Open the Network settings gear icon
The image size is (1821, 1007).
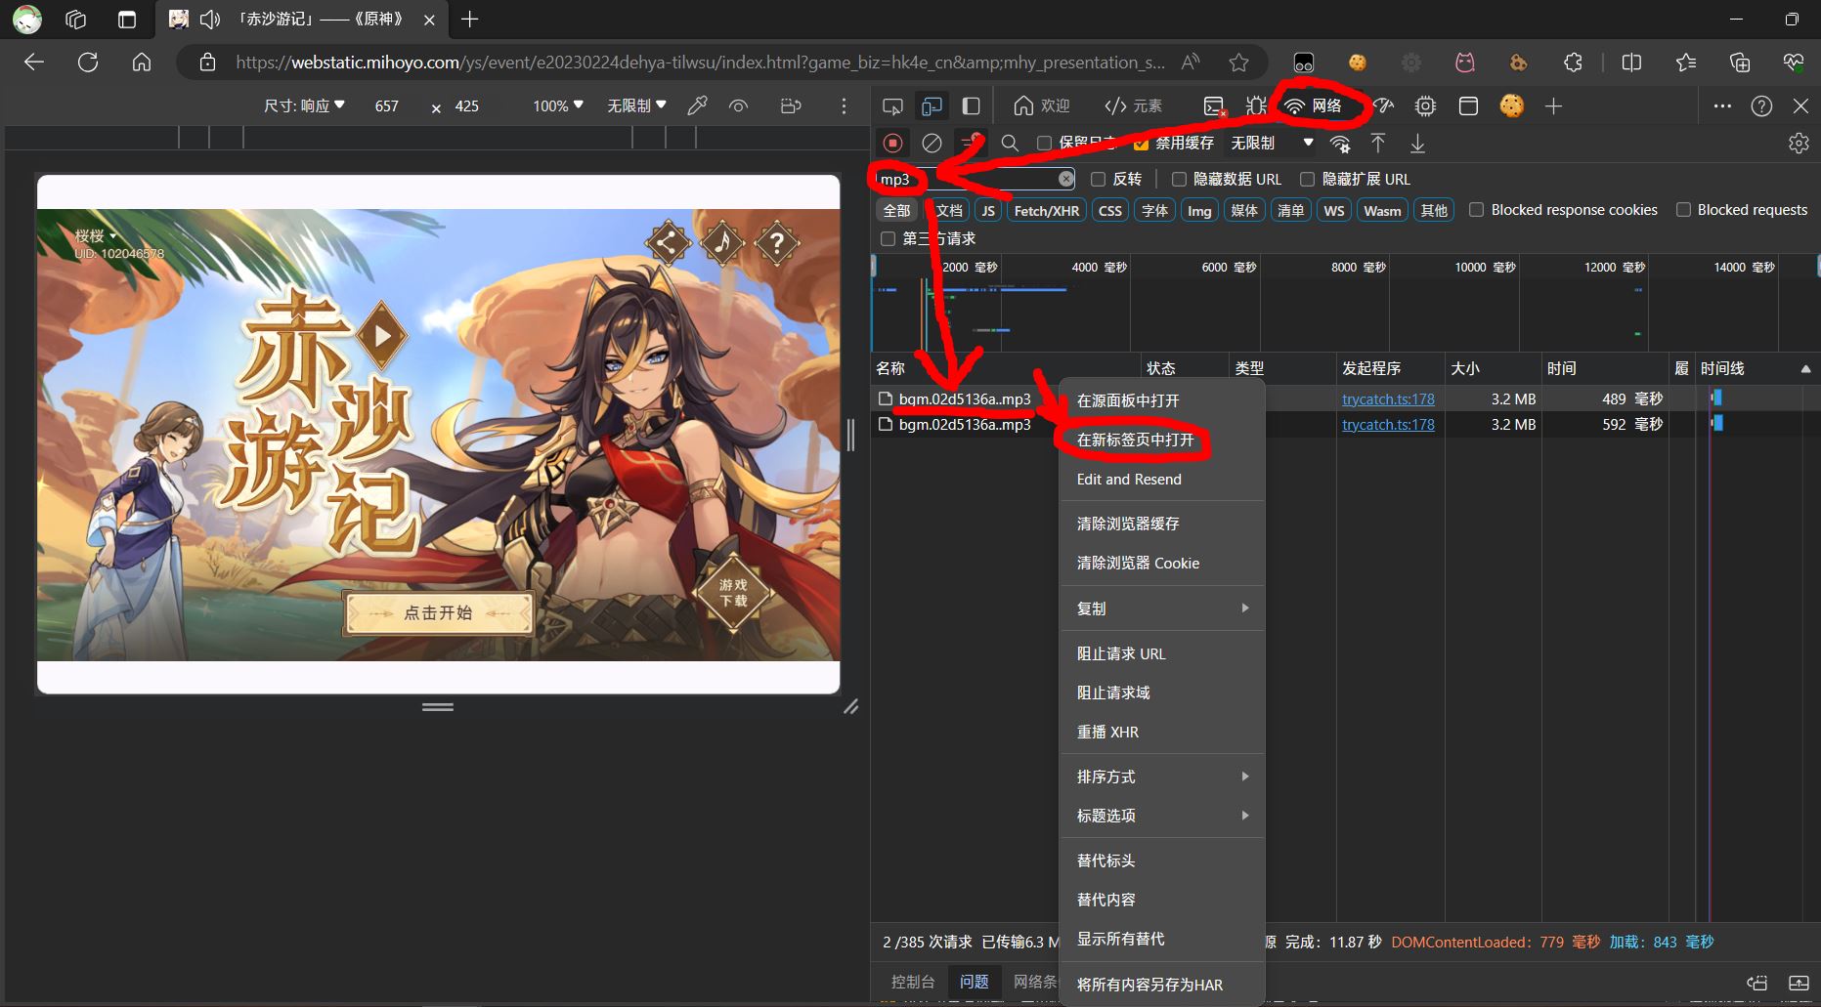tap(1799, 144)
